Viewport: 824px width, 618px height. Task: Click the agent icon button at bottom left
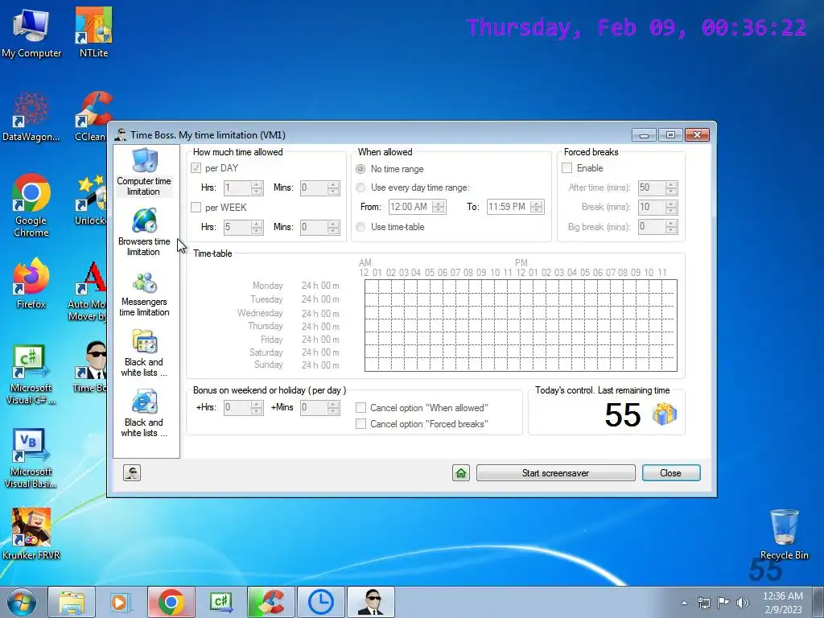132,473
